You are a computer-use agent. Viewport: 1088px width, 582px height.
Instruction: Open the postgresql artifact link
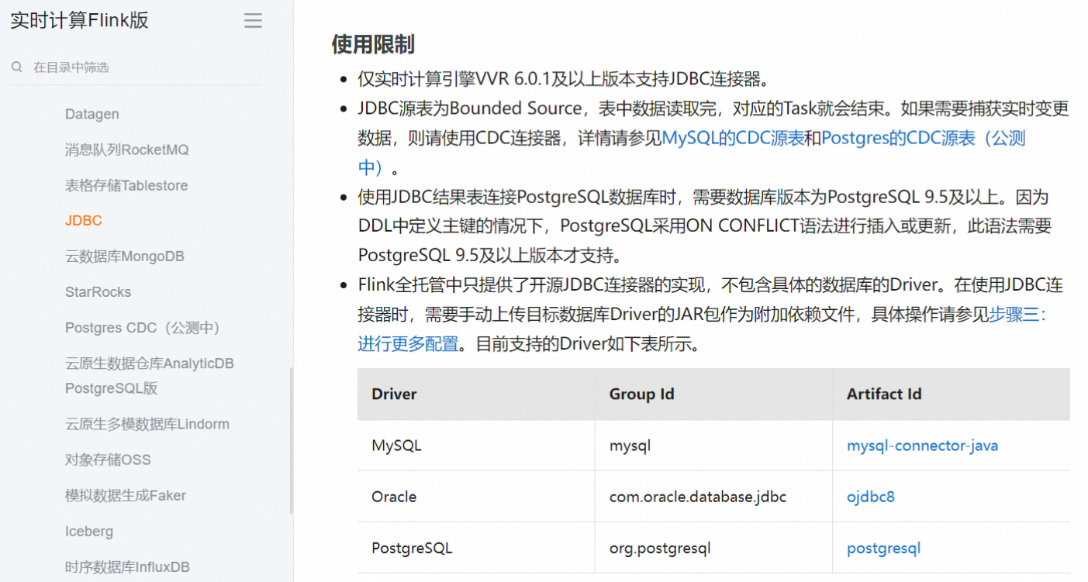pos(883,548)
